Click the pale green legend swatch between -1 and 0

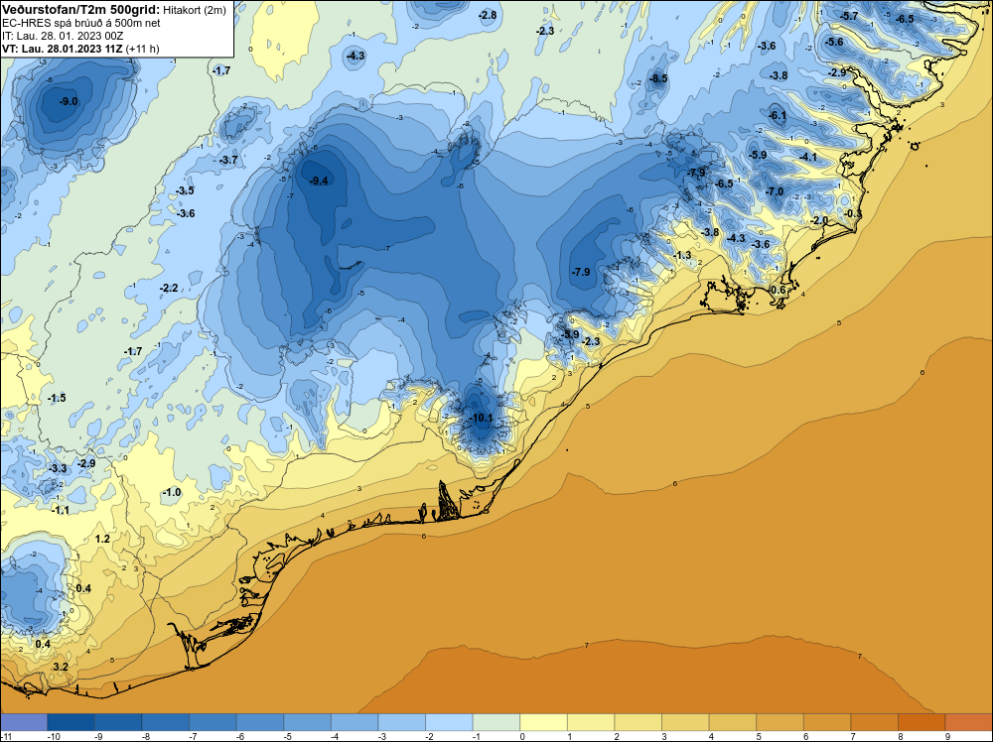pos(496,722)
